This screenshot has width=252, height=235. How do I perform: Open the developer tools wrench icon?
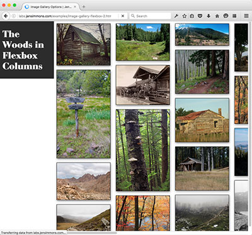[x=176, y=16]
